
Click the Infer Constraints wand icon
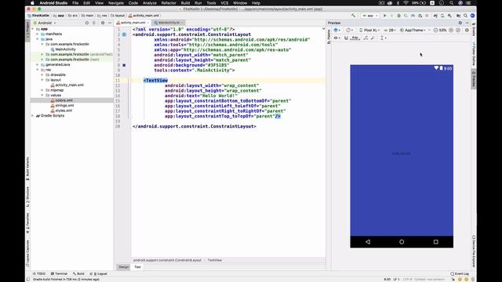(x=373, y=38)
